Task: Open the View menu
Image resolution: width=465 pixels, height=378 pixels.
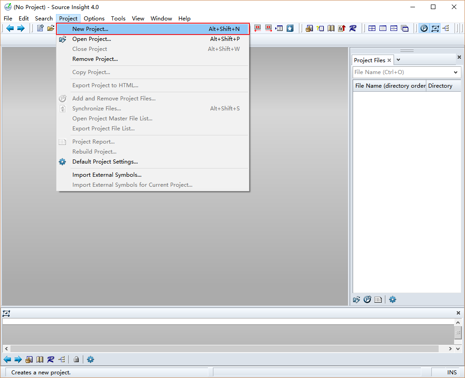Action: coord(138,18)
